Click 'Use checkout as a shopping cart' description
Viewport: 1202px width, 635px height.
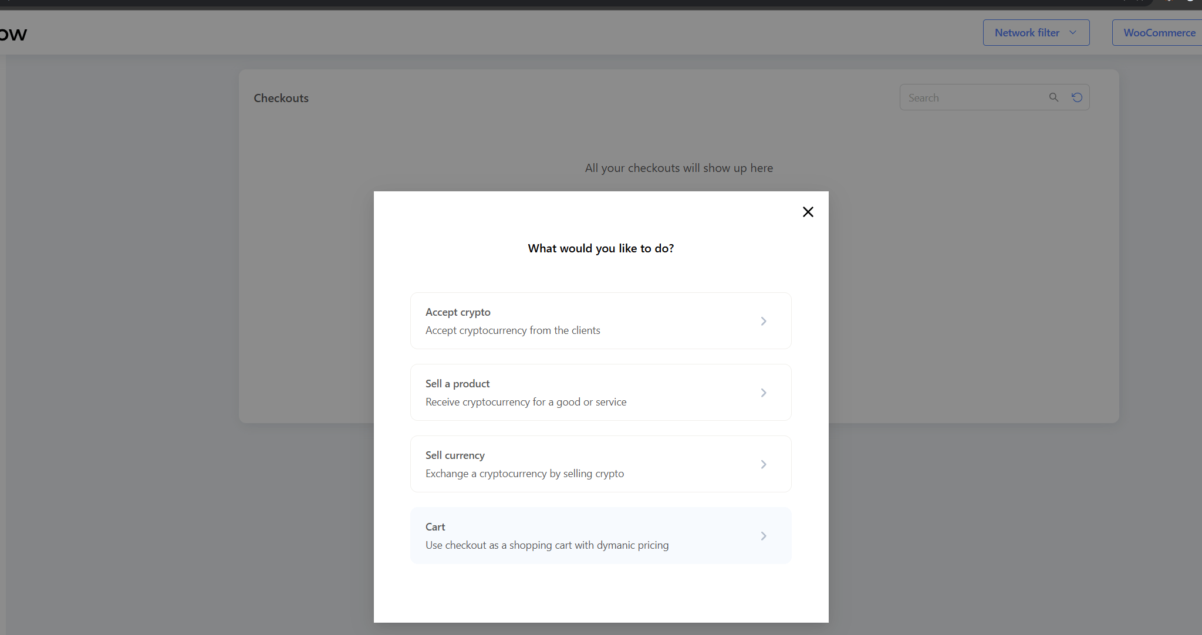[x=547, y=545]
